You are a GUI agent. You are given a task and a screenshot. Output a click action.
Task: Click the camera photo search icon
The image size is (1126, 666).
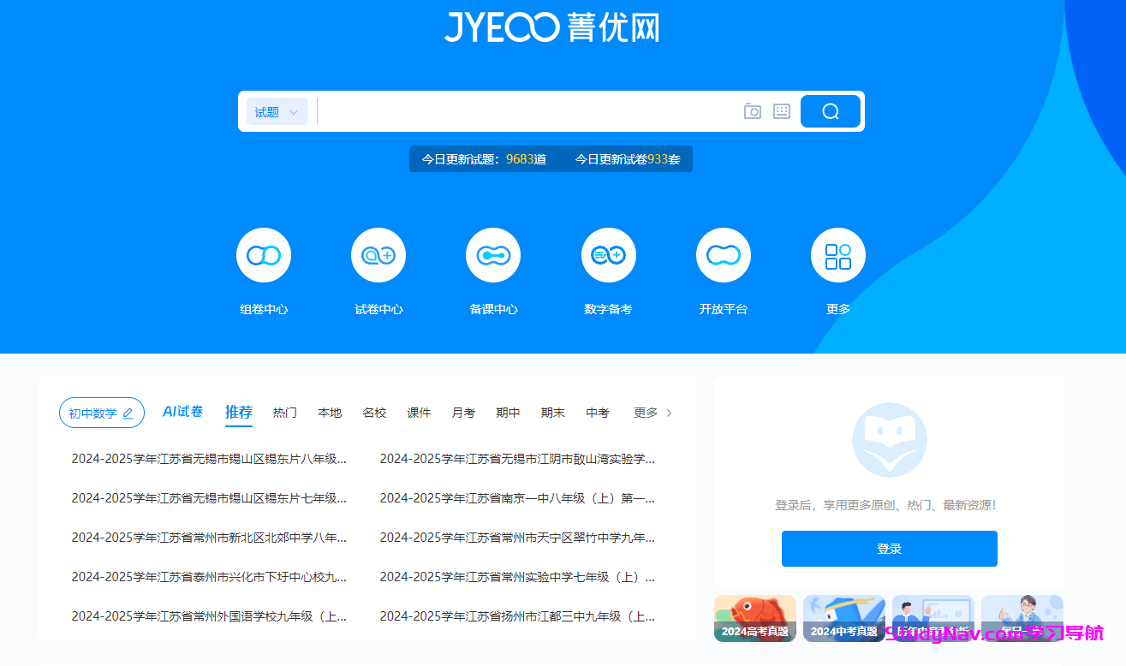pos(752,111)
